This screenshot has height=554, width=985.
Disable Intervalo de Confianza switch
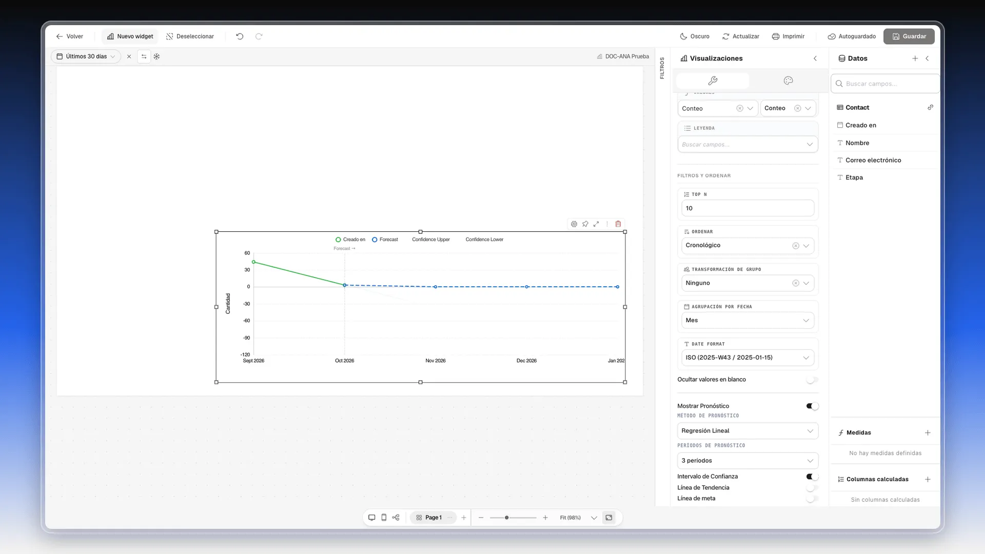(812, 477)
